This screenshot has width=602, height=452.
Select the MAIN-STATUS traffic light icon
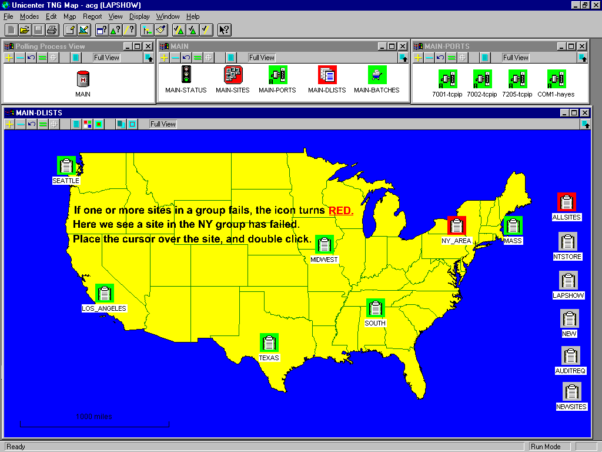pos(186,74)
